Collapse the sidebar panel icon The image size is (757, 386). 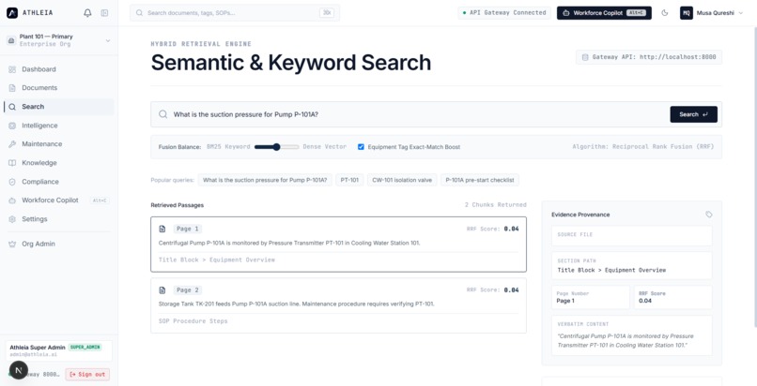pos(104,13)
